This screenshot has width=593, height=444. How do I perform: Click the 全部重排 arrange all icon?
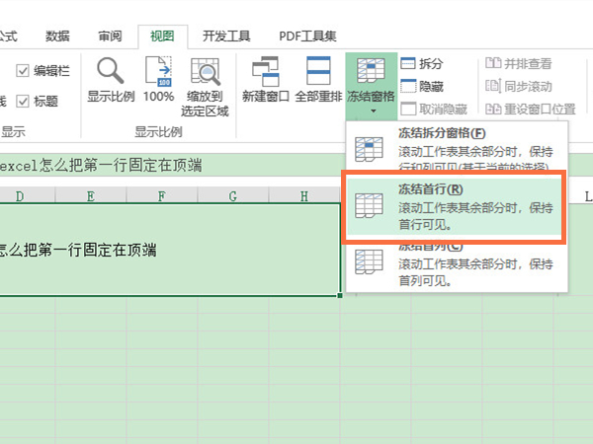click(x=317, y=82)
